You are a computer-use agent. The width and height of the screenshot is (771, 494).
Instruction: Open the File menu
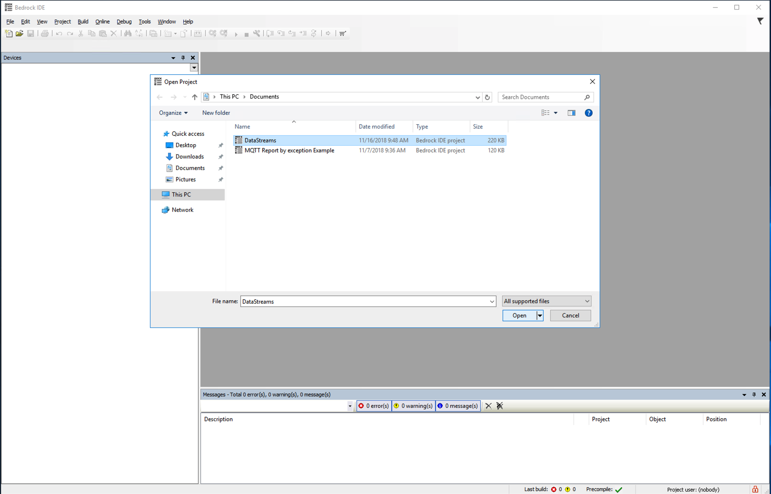(10, 21)
